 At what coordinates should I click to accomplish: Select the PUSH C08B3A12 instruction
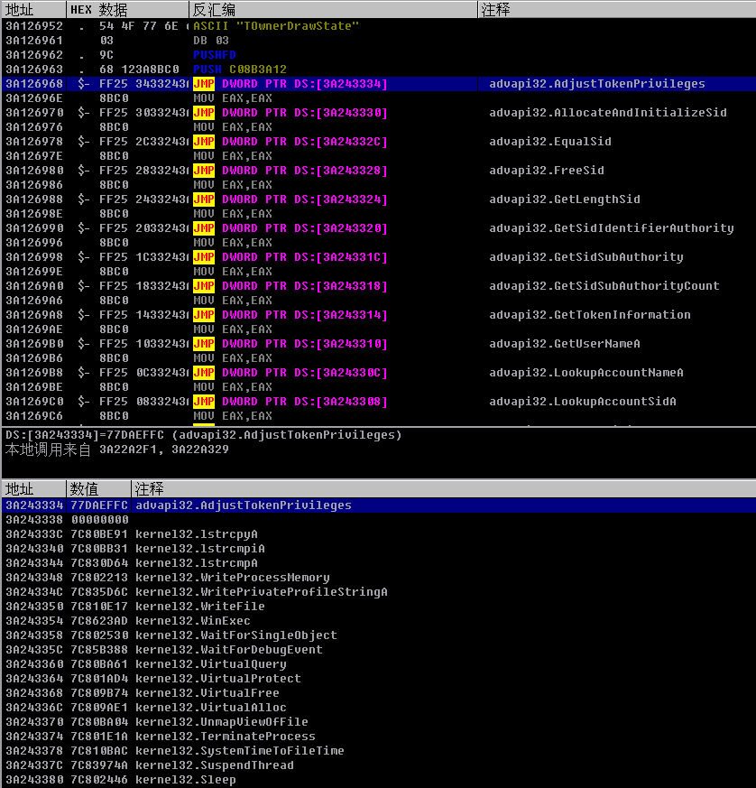click(x=240, y=70)
